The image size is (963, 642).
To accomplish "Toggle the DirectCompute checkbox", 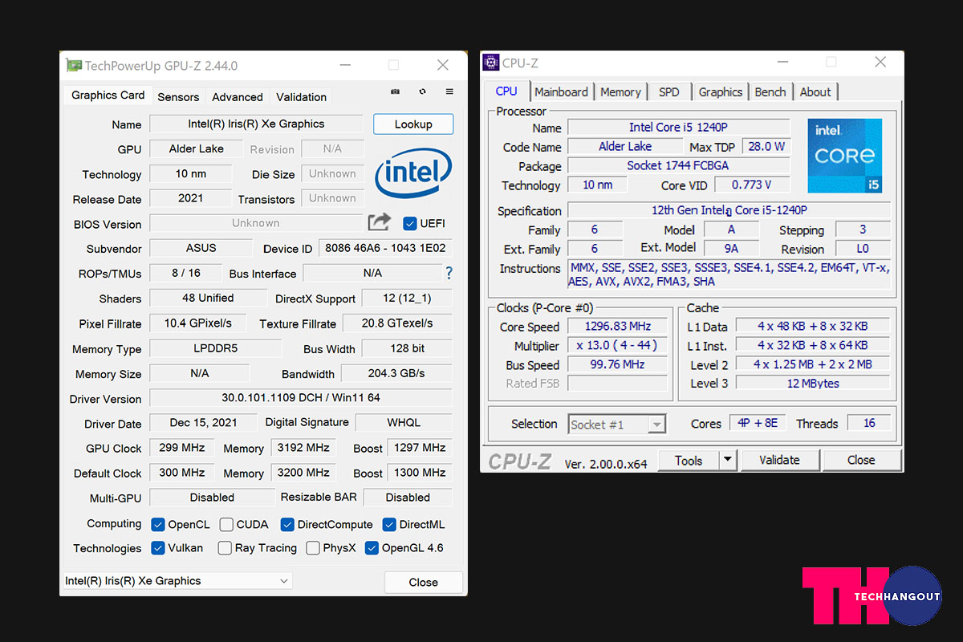I will [287, 524].
